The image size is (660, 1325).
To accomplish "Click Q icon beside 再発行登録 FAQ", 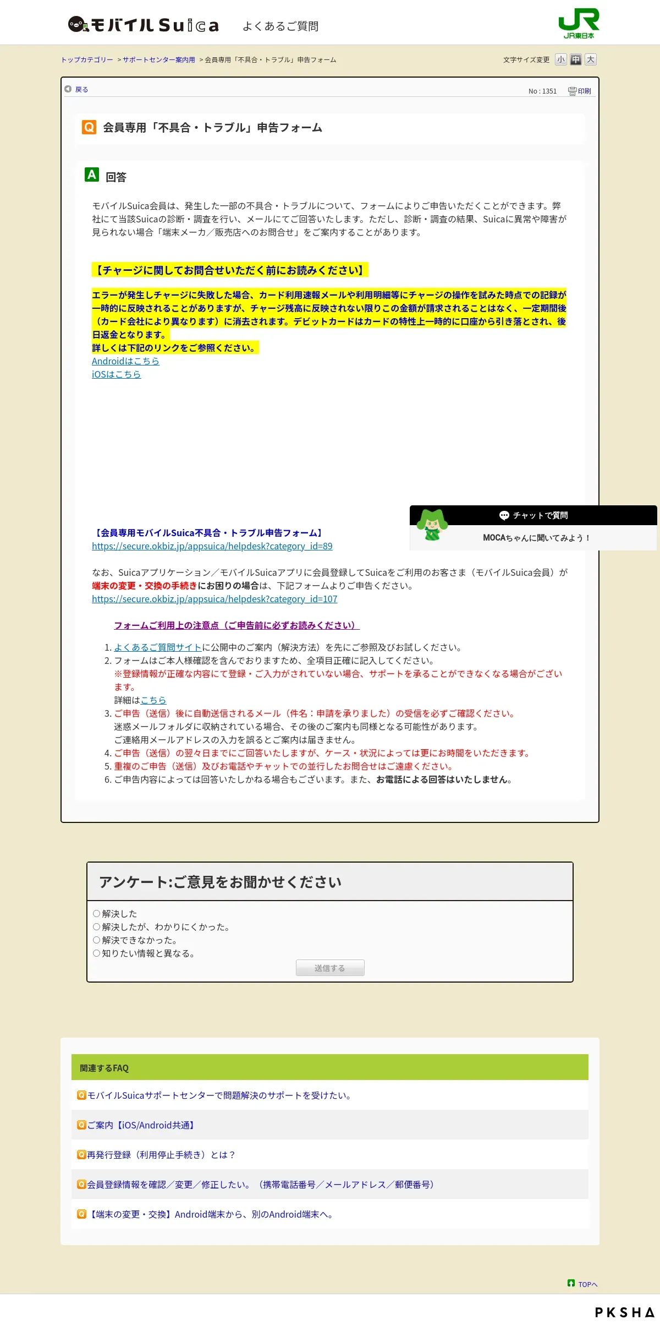I will [x=81, y=1154].
